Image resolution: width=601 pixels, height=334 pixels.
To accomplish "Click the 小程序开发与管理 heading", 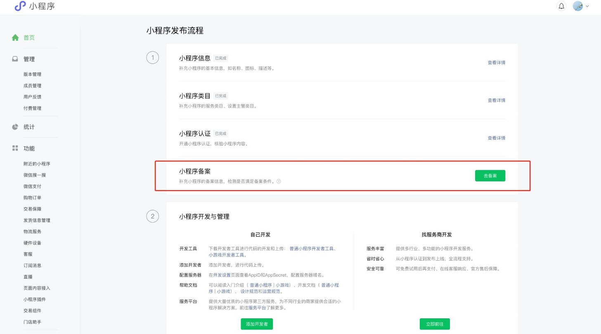I will pos(204,216).
